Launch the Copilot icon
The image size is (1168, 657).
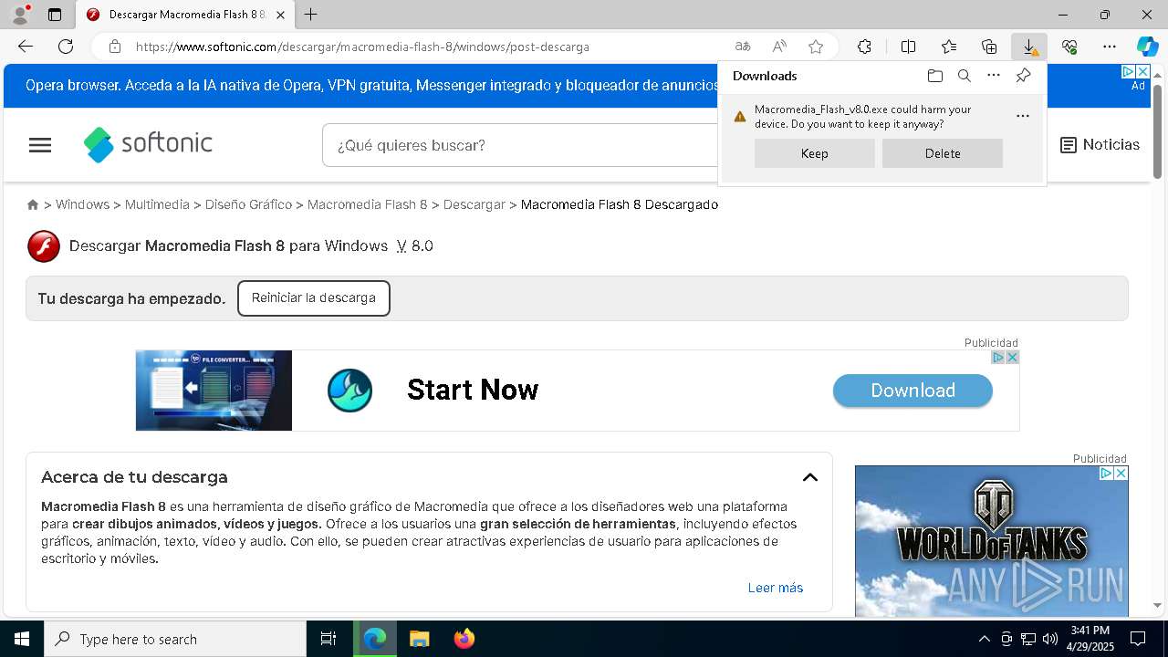(1147, 47)
